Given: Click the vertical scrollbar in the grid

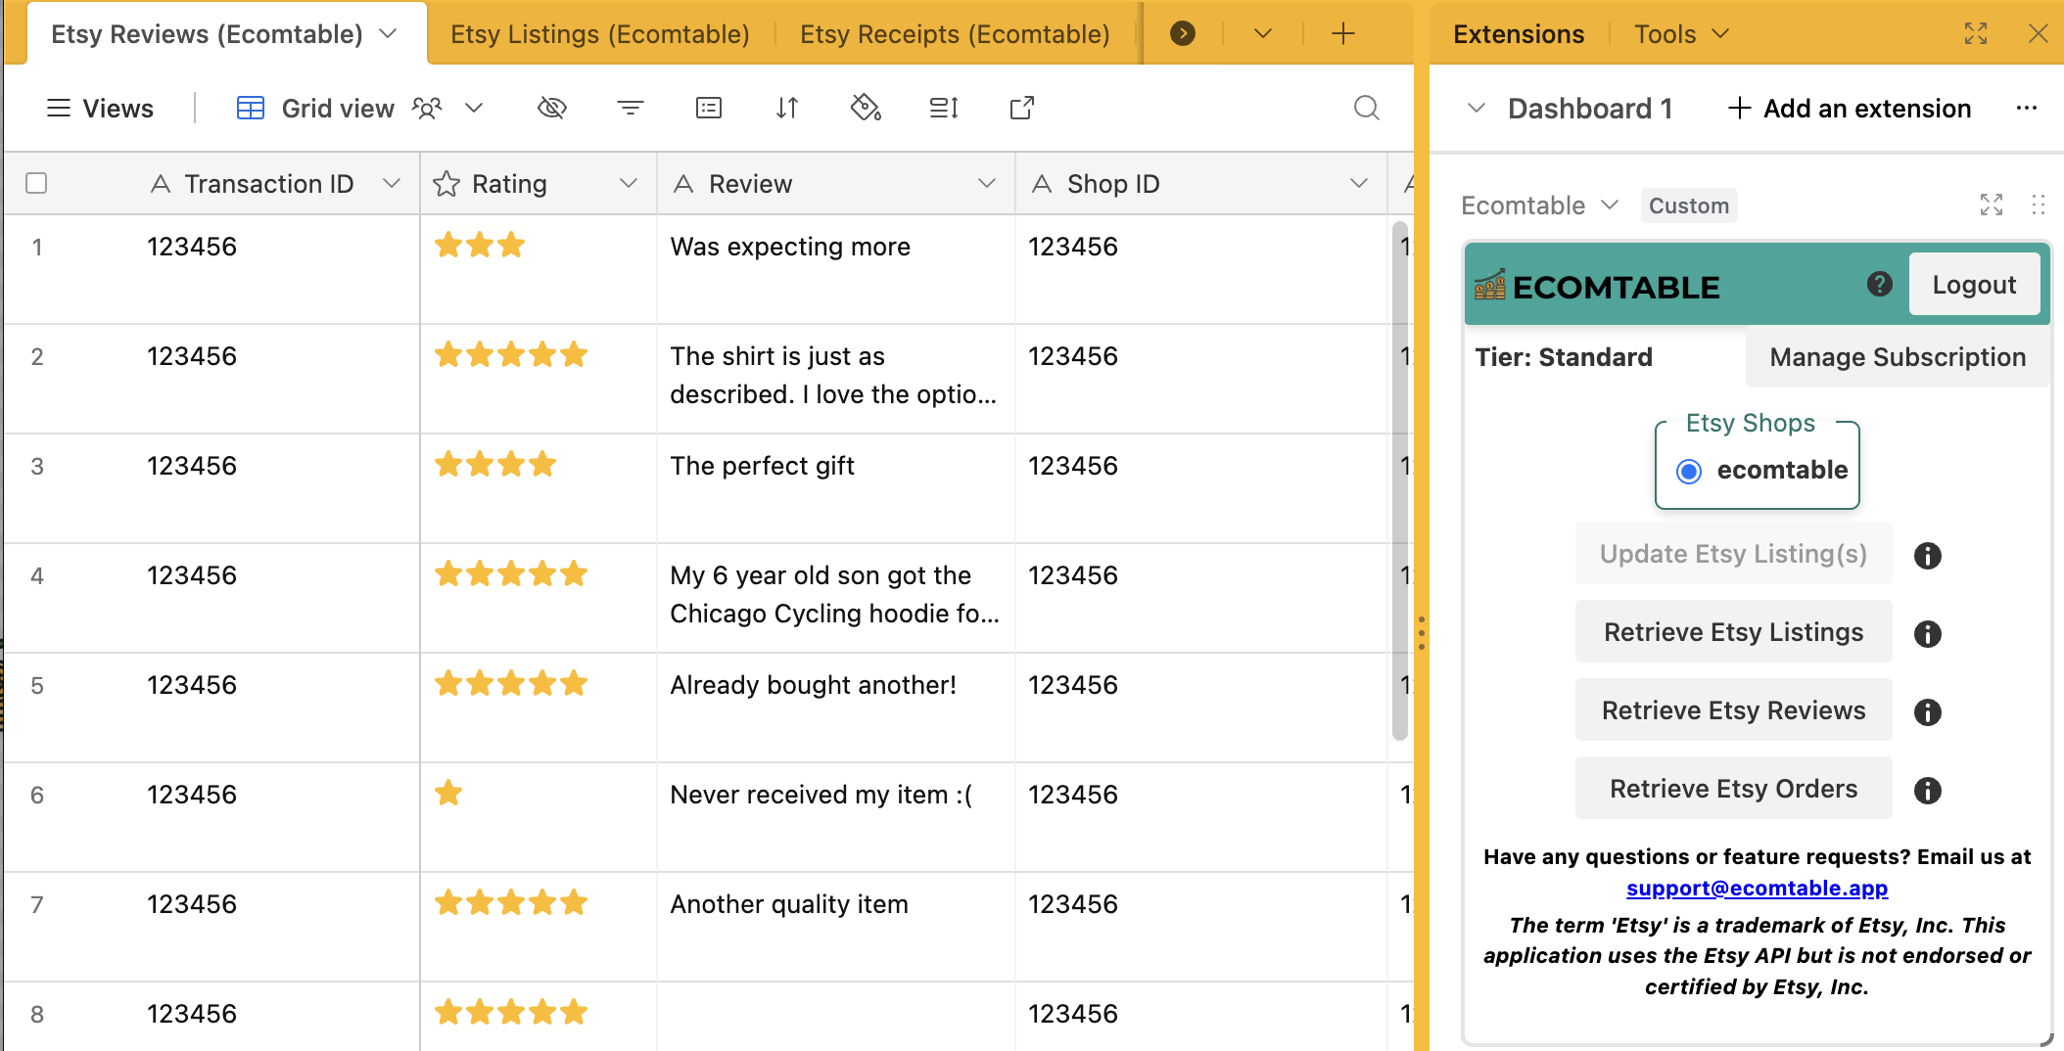Looking at the screenshot, I should coord(1399,480).
